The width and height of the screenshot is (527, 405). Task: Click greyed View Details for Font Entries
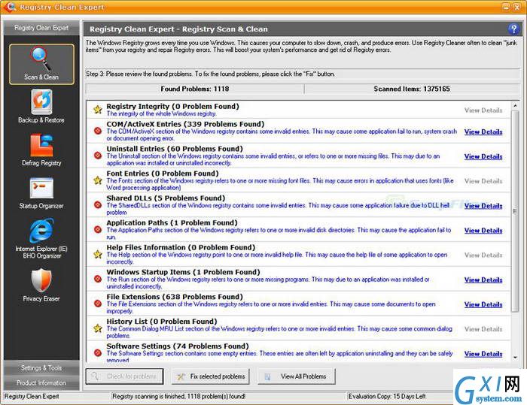483,181
